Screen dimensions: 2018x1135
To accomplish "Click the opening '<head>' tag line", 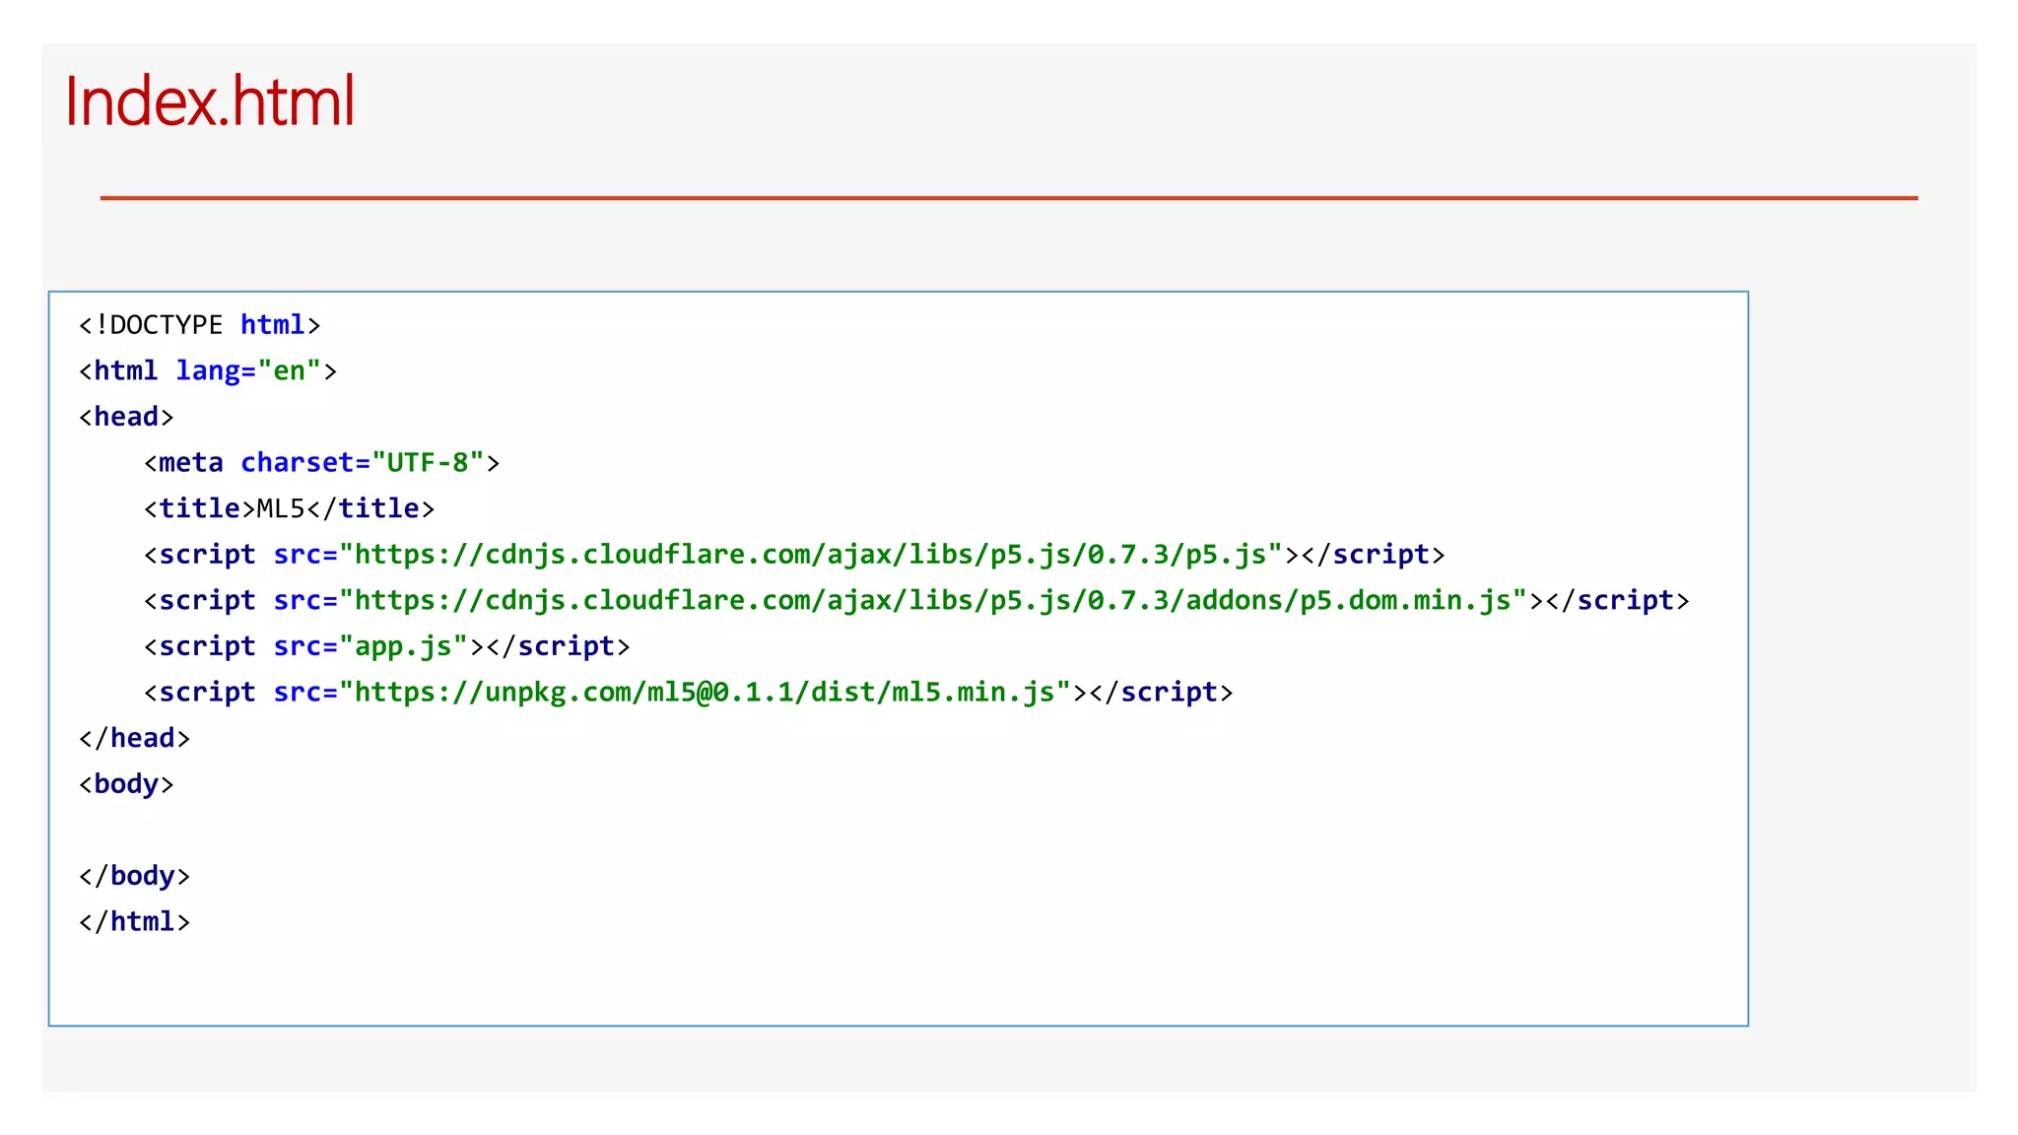I will (126, 417).
